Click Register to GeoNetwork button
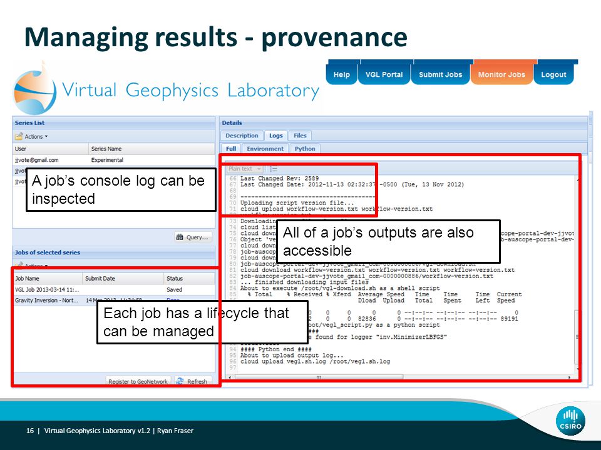The image size is (601, 450). pos(138,381)
